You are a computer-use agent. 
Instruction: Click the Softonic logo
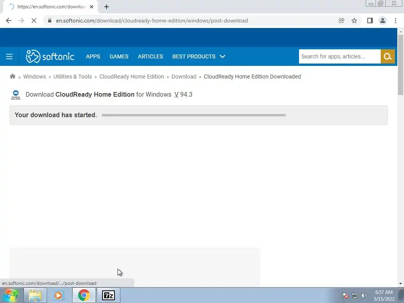click(50, 56)
